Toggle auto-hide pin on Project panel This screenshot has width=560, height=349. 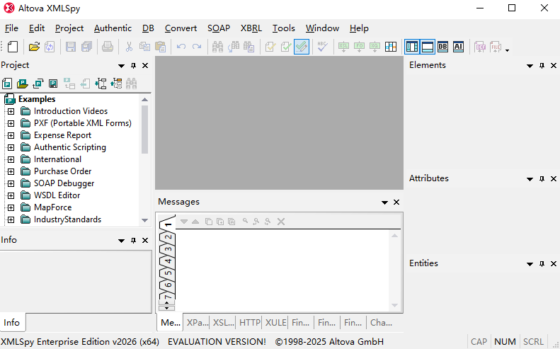(133, 65)
